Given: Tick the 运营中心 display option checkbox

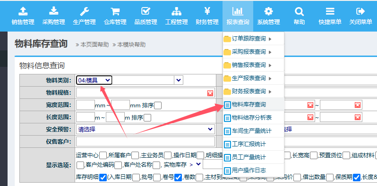Looking at the screenshot, I should [103, 155].
